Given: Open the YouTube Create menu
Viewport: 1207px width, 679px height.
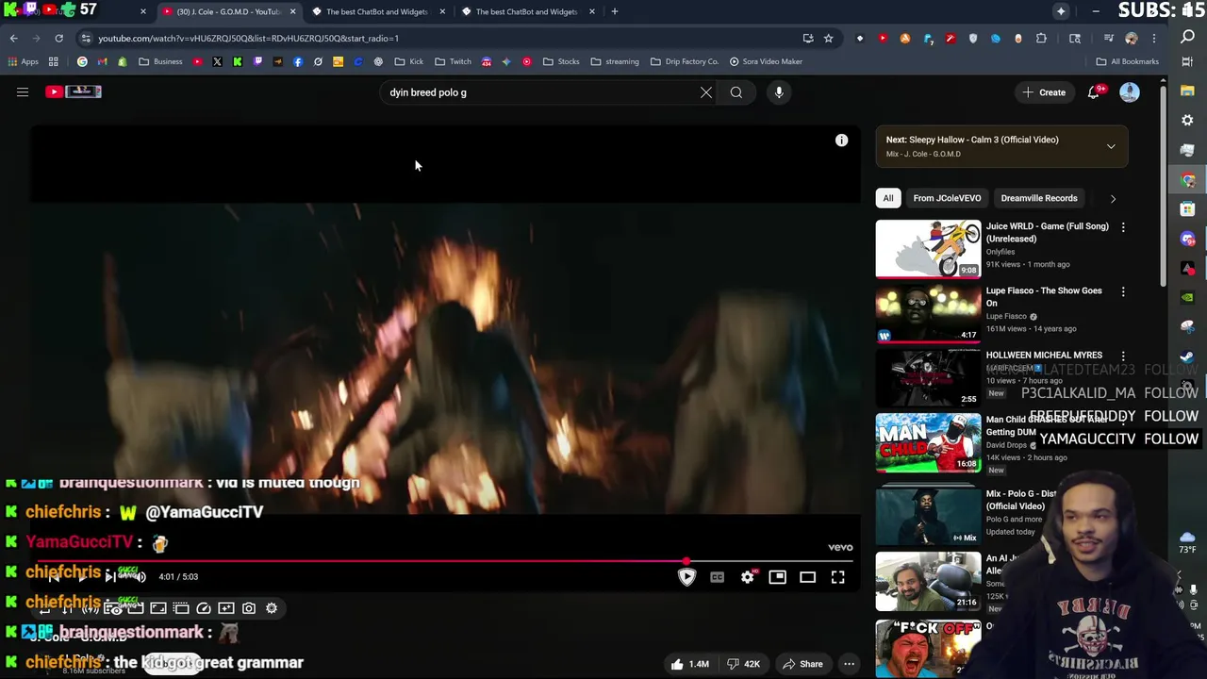Looking at the screenshot, I should coord(1043,92).
